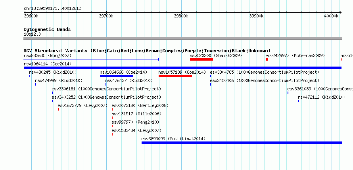Click the 39700k ruler label
Screen dimensions: 353x170
[106, 16]
